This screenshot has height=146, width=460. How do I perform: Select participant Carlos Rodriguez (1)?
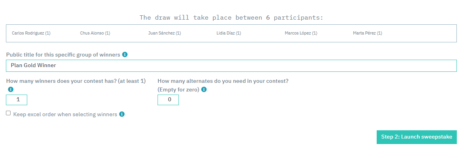(x=31, y=33)
